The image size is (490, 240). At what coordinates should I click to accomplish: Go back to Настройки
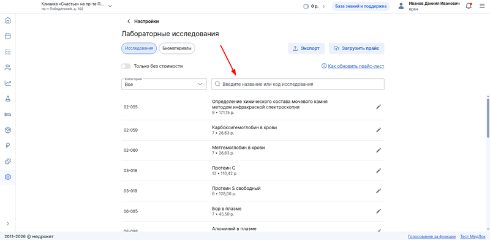click(143, 21)
